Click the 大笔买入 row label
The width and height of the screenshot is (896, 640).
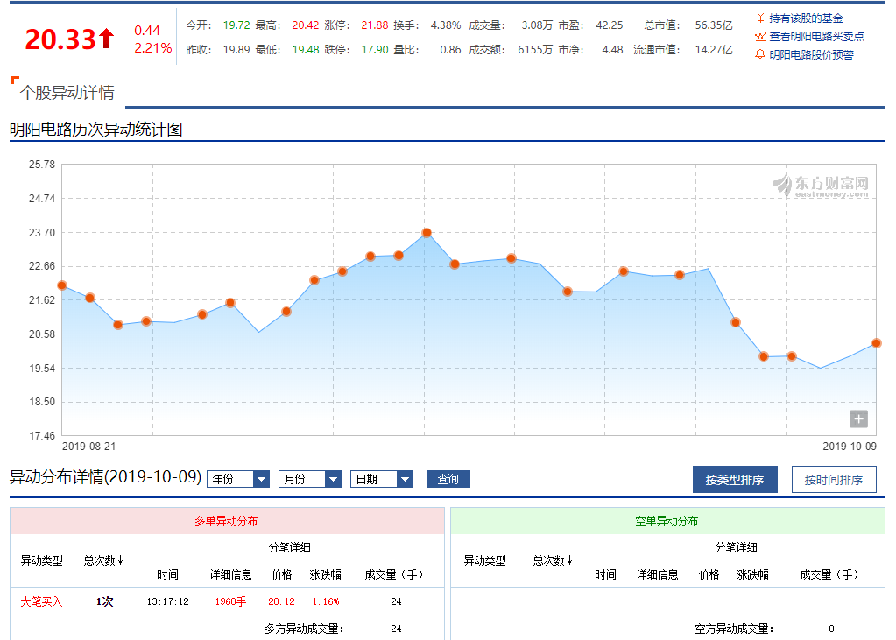[41, 601]
